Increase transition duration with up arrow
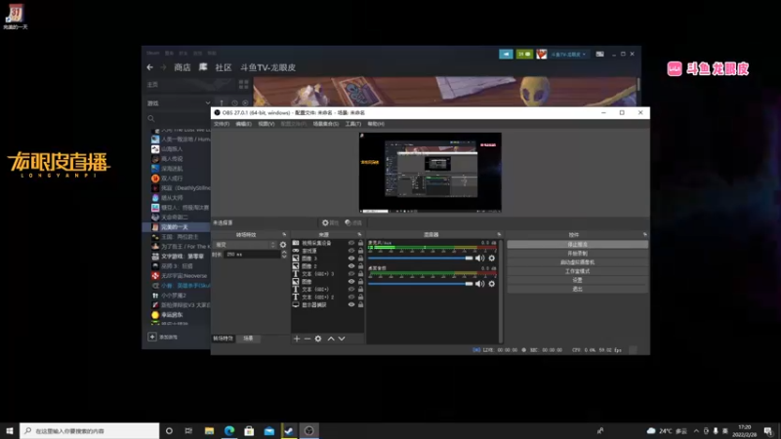 [284, 252]
